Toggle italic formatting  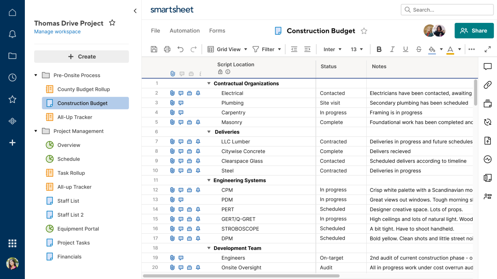392,49
